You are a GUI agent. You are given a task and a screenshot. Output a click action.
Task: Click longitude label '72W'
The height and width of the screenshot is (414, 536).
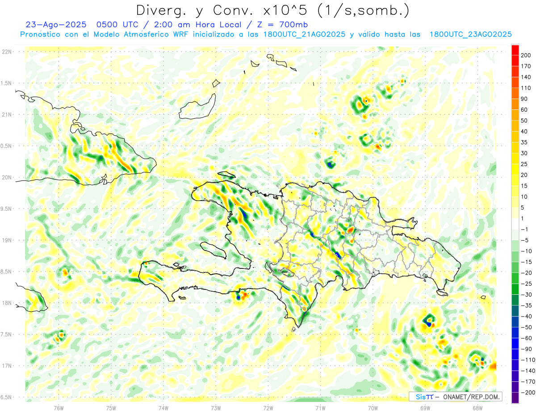[x=268, y=408]
